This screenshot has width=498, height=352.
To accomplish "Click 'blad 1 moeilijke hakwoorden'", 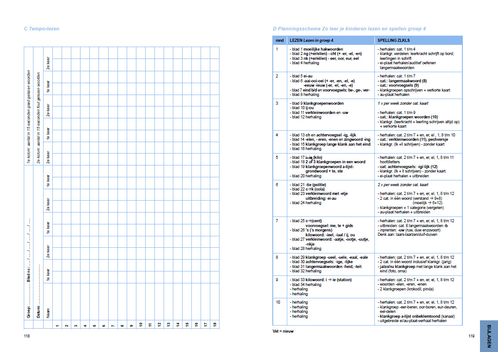I will (317, 49).
